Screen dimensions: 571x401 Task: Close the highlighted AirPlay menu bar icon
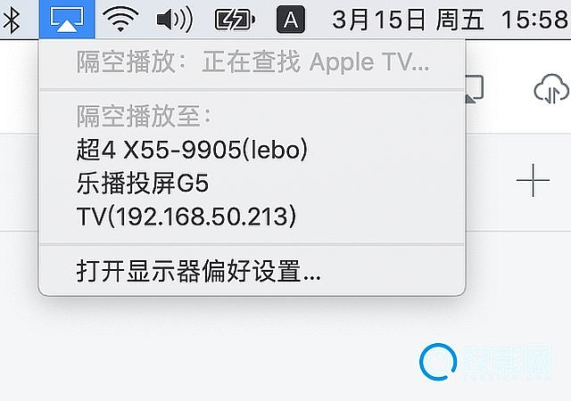click(67, 20)
